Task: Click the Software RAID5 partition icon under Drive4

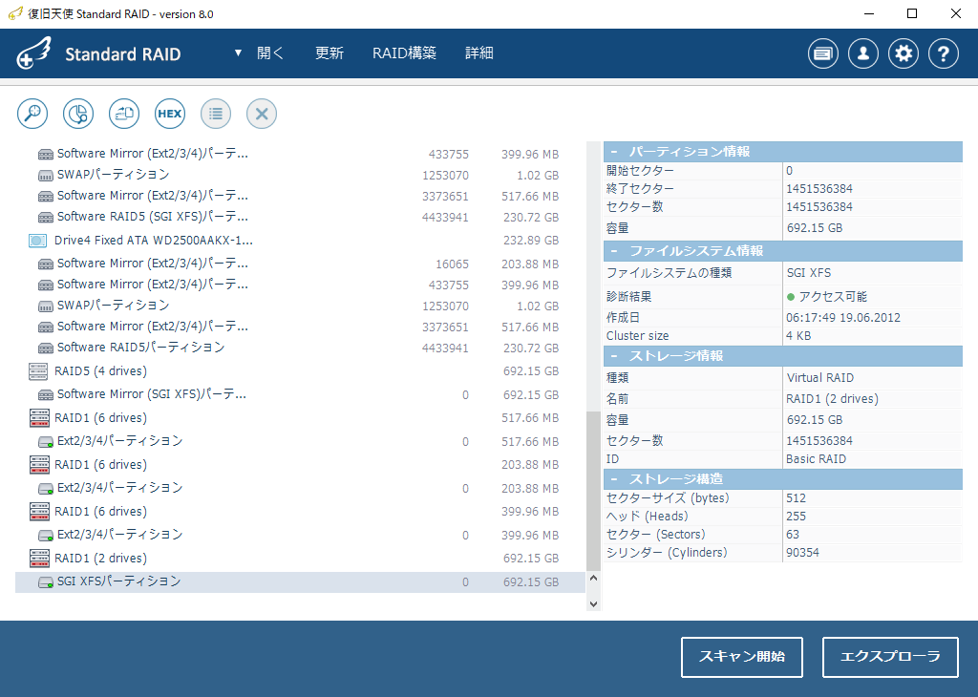Action: coord(46,348)
